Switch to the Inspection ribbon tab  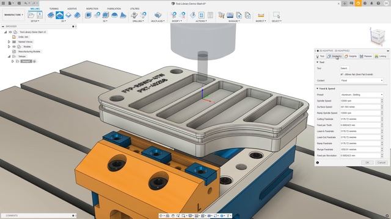point(92,9)
